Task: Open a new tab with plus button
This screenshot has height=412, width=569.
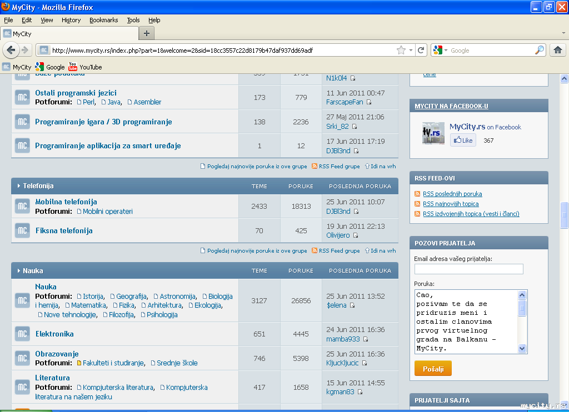Action: 147,33
